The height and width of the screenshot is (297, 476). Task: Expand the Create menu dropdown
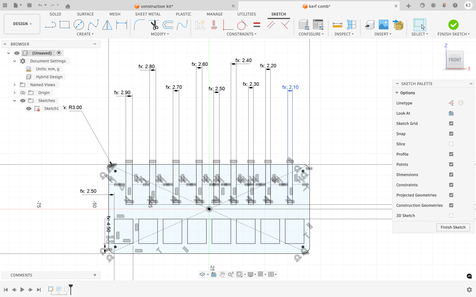click(x=85, y=34)
